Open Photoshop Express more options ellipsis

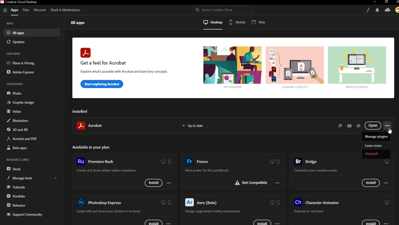point(169,223)
